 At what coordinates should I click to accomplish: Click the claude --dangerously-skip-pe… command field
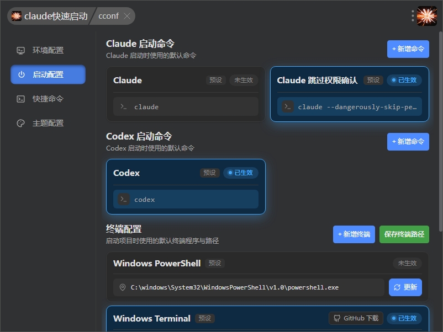point(350,106)
